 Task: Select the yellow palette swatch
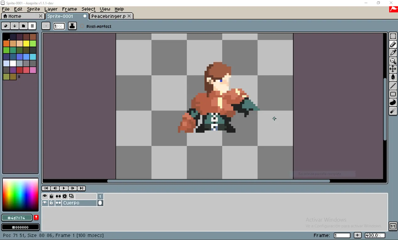click(26, 43)
